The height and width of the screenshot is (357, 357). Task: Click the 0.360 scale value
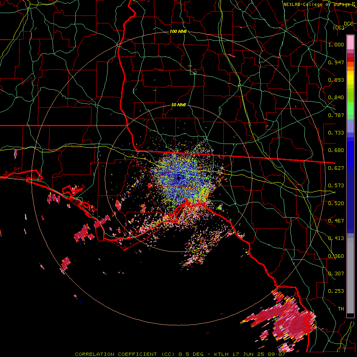[336, 256]
